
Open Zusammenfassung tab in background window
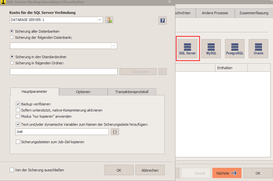[x=254, y=13]
